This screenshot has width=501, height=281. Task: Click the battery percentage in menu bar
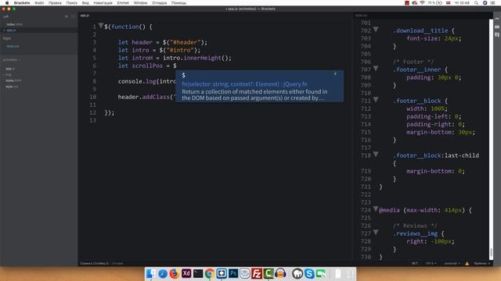point(431,3)
